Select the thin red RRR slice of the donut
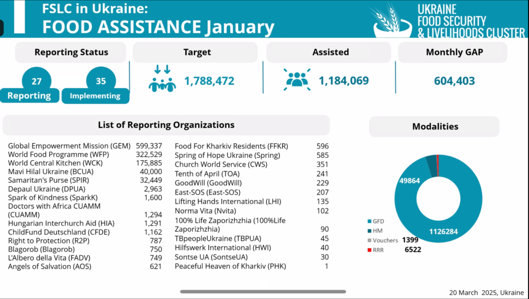The height and width of the screenshot is (299, 529). coord(438,166)
